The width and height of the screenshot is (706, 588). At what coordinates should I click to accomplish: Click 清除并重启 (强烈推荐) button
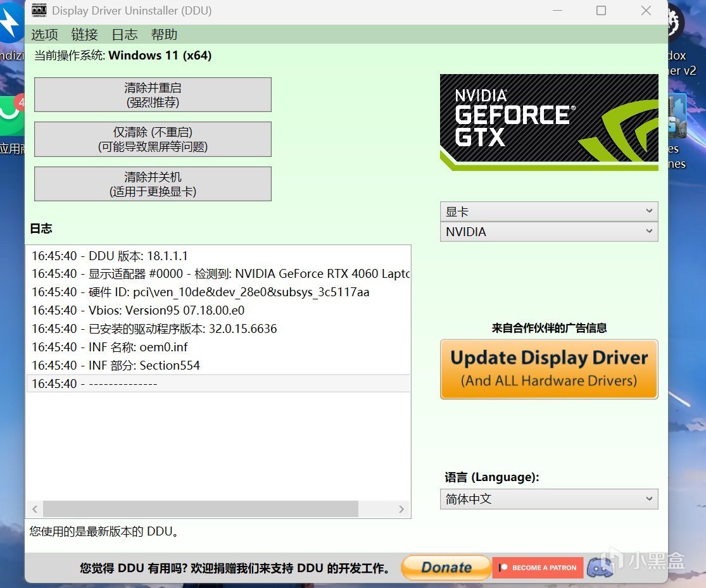pyautogui.click(x=153, y=94)
